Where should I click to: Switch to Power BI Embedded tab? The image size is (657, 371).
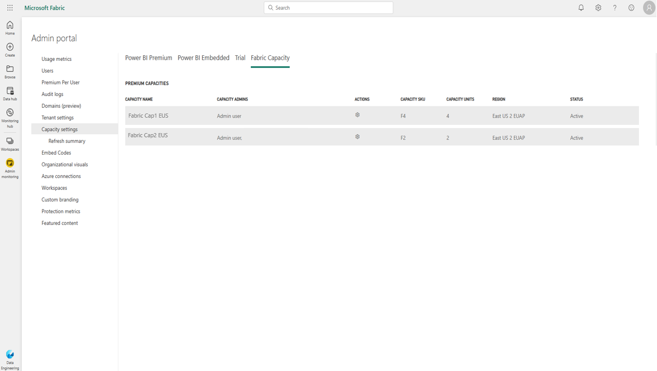click(203, 58)
